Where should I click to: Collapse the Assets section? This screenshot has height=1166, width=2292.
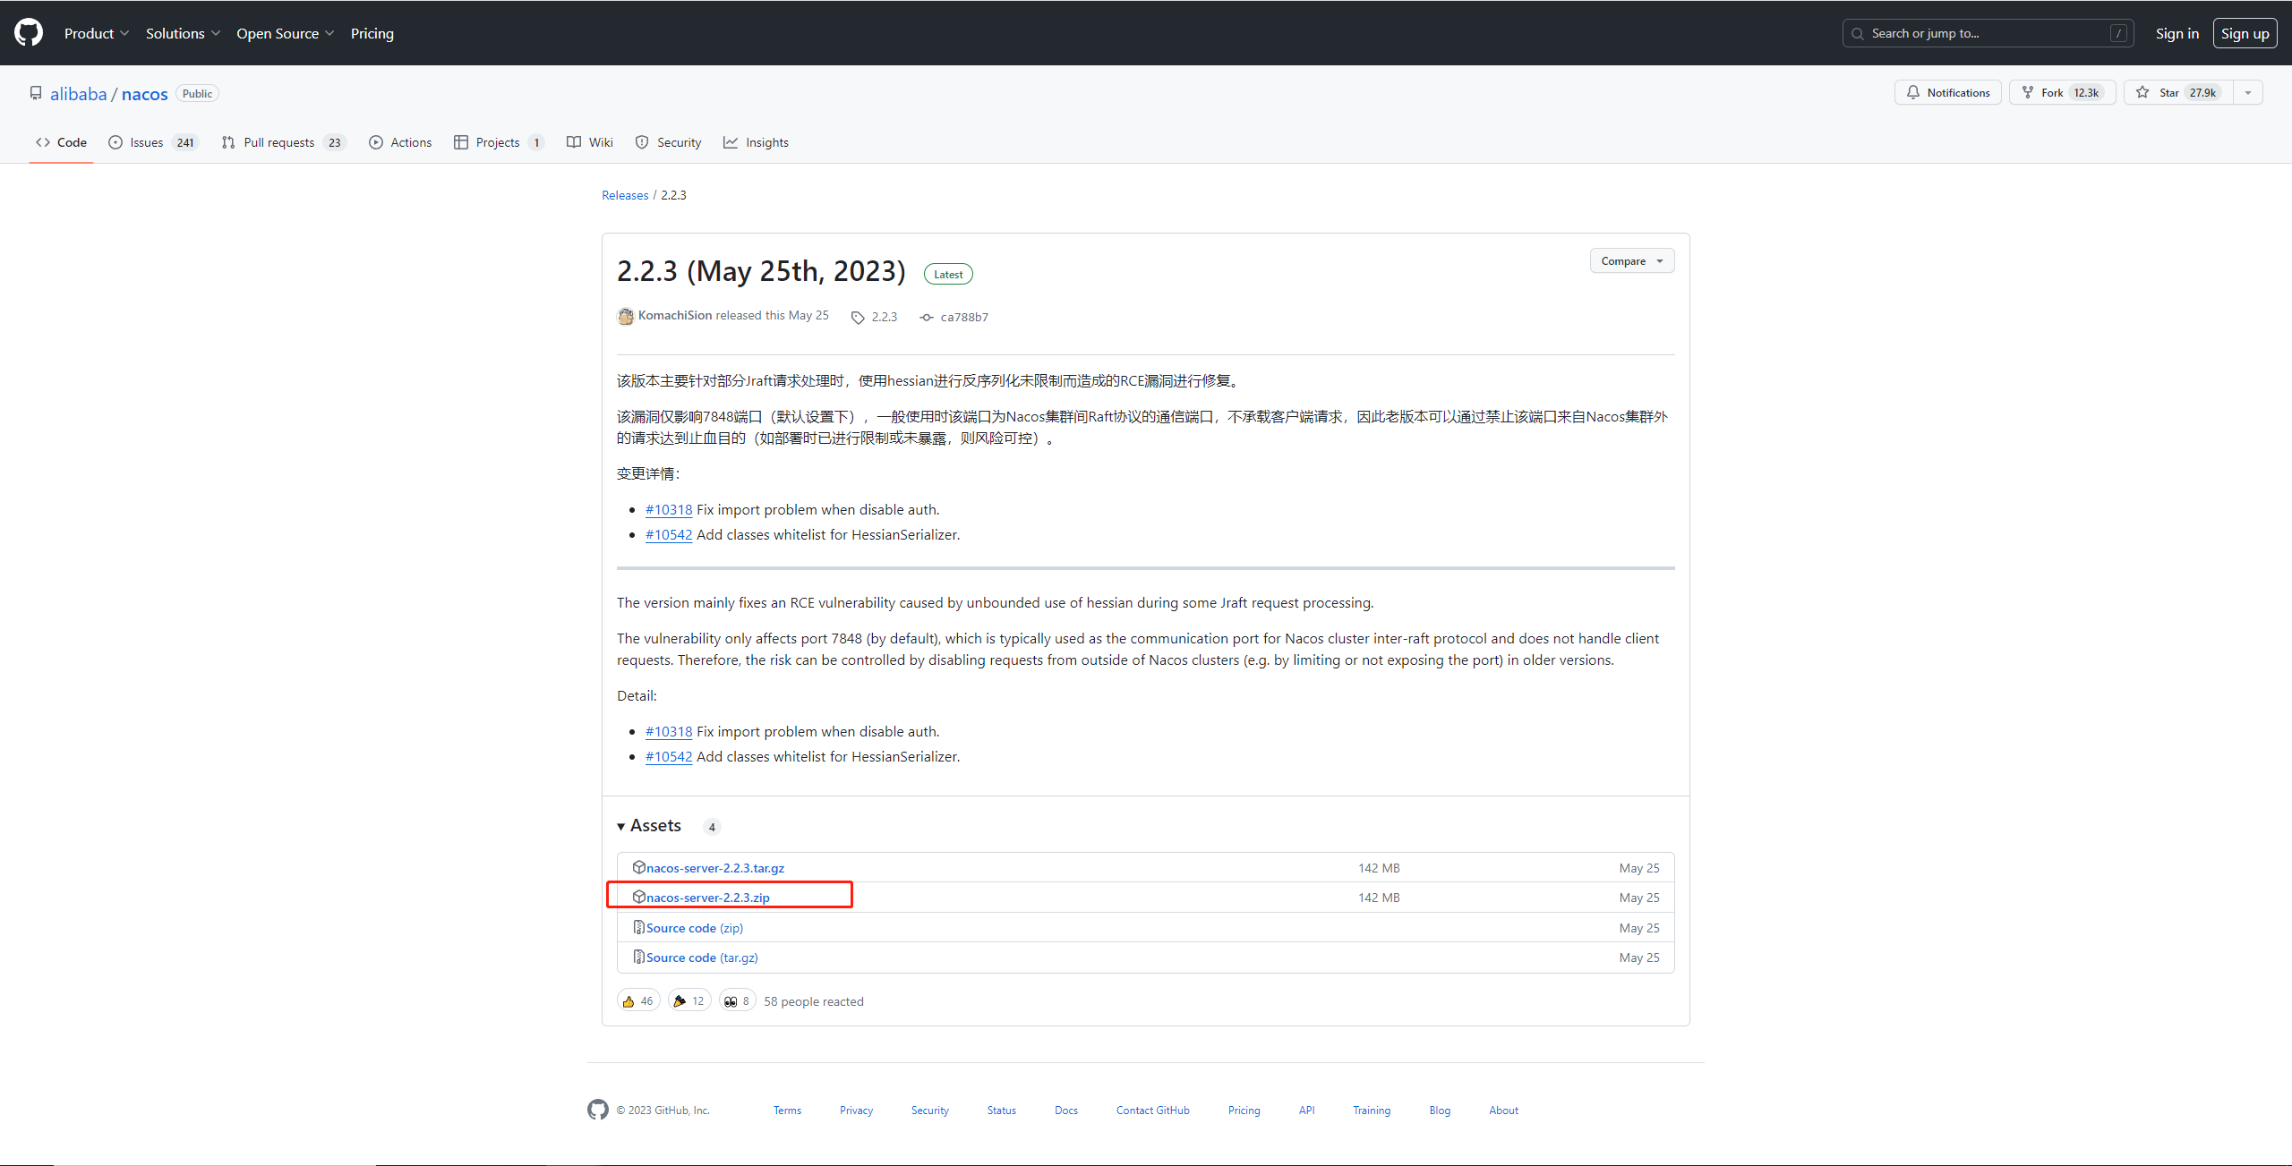coord(649,826)
